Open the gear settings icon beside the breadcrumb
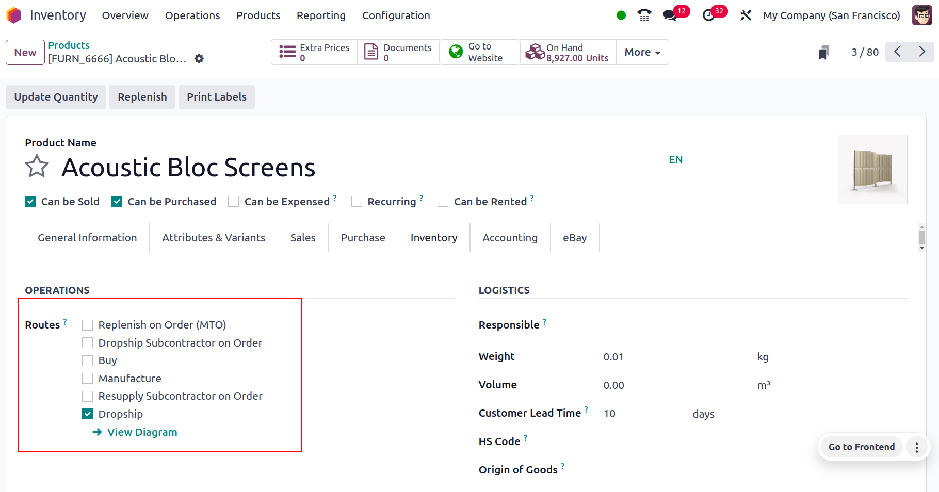939x492 pixels. tap(199, 59)
